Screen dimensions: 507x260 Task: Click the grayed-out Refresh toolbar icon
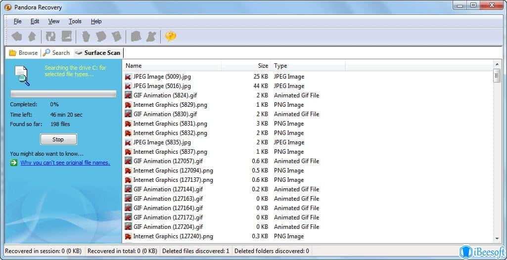pos(51,37)
